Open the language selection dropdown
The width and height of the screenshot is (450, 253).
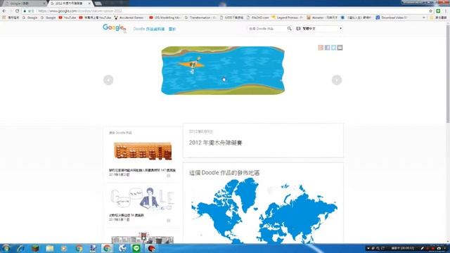[319, 29]
